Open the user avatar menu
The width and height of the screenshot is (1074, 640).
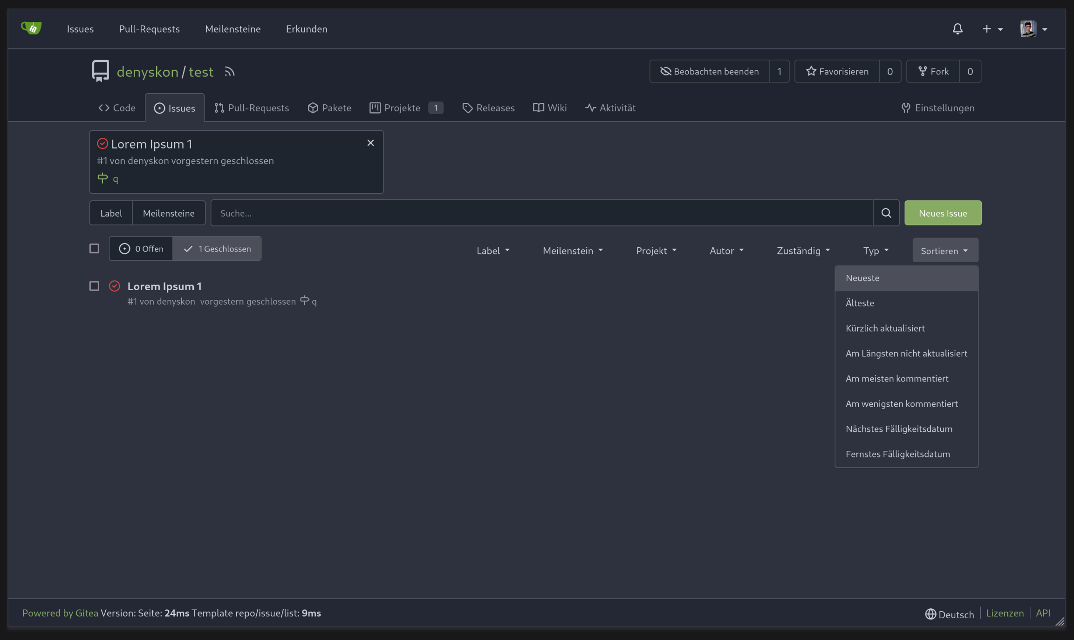(1034, 29)
